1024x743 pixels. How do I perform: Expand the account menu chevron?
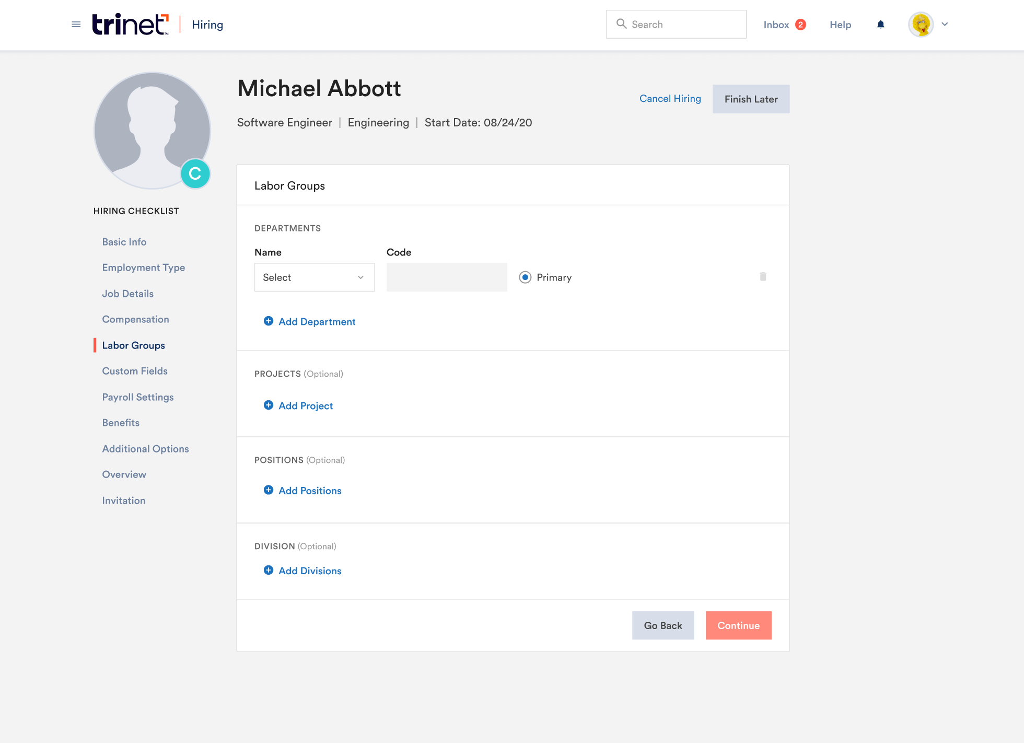[945, 25]
